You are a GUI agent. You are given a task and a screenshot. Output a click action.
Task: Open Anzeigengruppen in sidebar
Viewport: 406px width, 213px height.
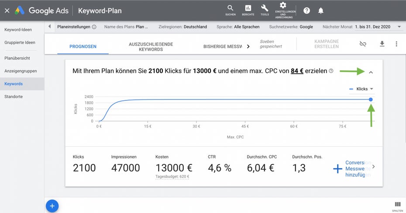click(x=21, y=71)
